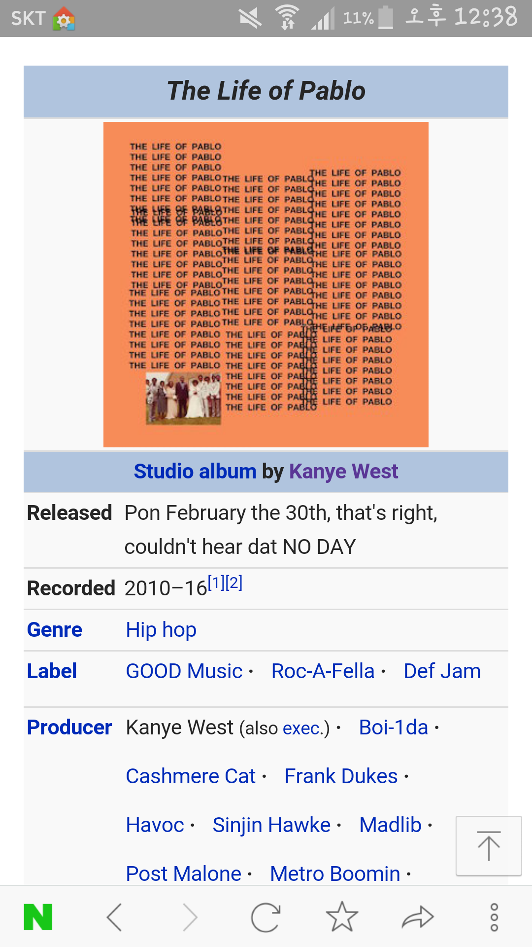
Task: Go back to the previous page
Action: tap(114, 917)
